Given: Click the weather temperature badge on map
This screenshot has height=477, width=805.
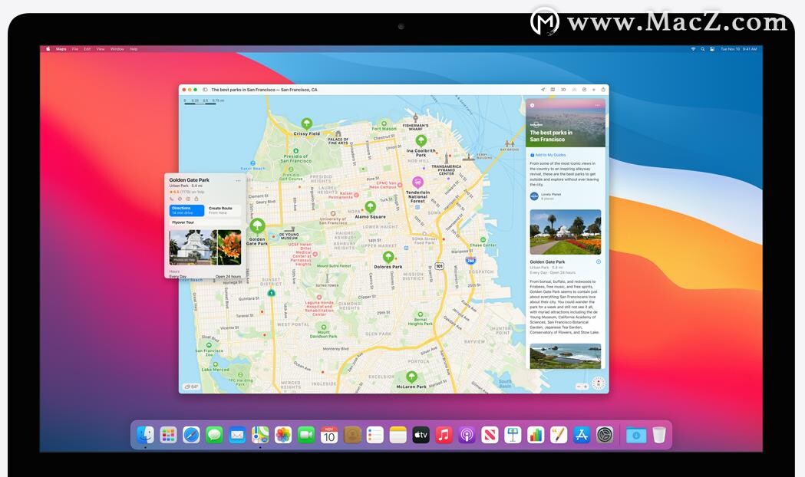Looking at the screenshot, I should pos(191,387).
